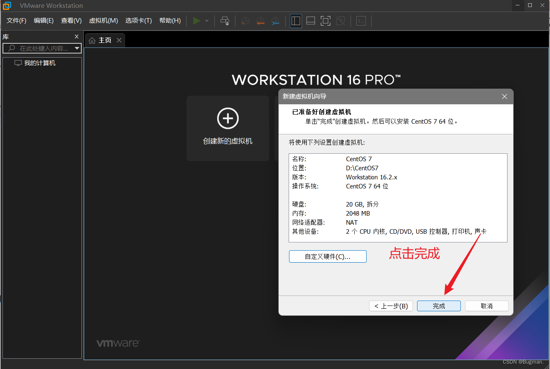550x369 pixels.
Task: Click the take snapshot clock-plus icon
Action: click(245, 21)
